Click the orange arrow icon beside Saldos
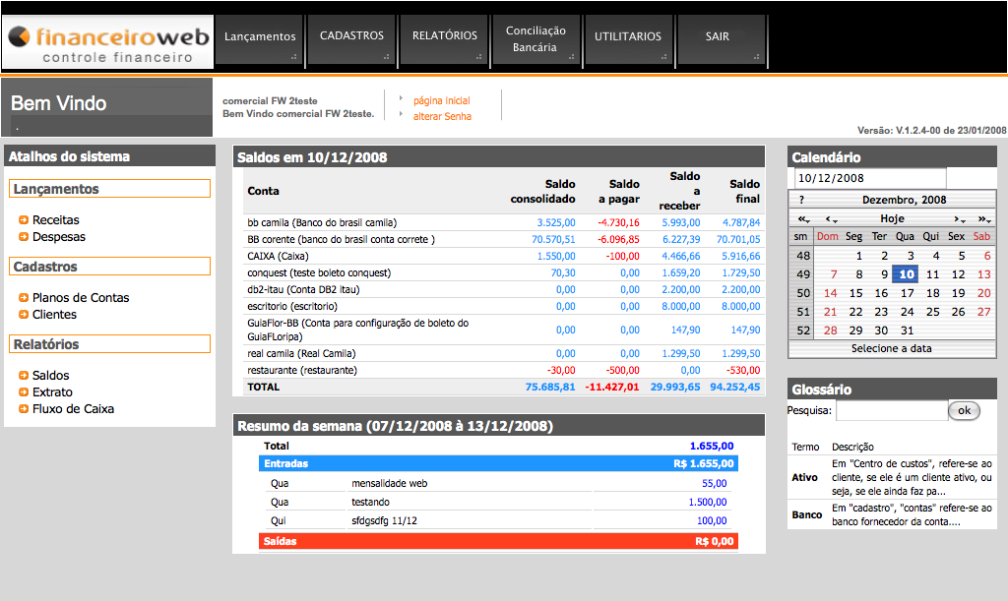The width and height of the screenshot is (1008, 601). pos(24,375)
